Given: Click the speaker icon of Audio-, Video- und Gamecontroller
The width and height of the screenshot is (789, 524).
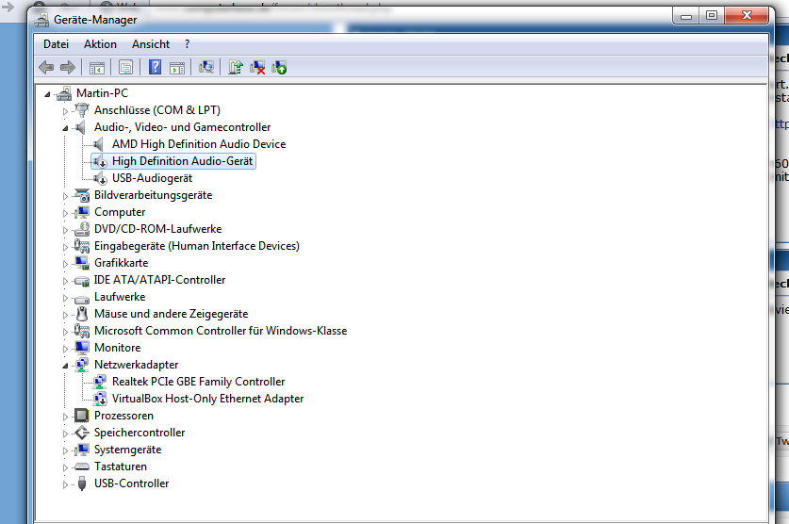Looking at the screenshot, I should coord(80,127).
